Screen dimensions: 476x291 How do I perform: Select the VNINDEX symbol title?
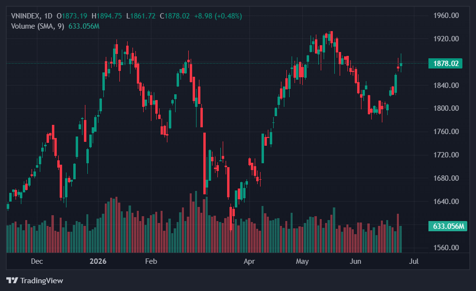pos(26,16)
